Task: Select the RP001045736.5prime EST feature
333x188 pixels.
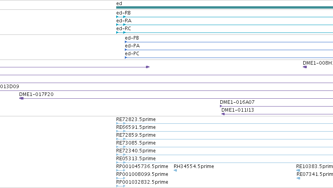Action: [x=121, y=170]
